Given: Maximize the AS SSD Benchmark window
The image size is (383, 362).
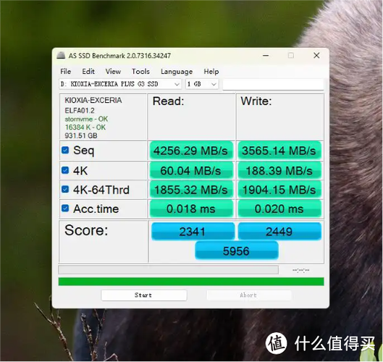Looking at the screenshot, I should 291,56.
